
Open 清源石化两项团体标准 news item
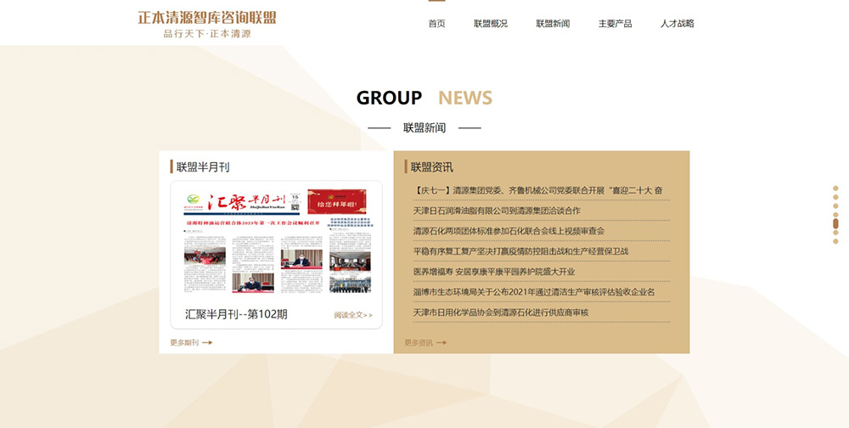pyautogui.click(x=509, y=231)
